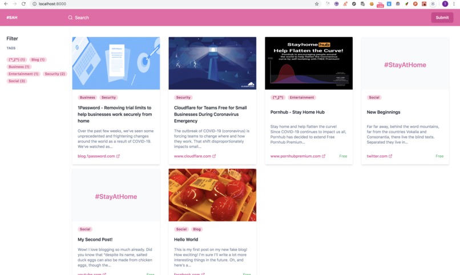Click the dark hexagon extension icon
This screenshot has height=275, width=460.
(x=354, y=4)
